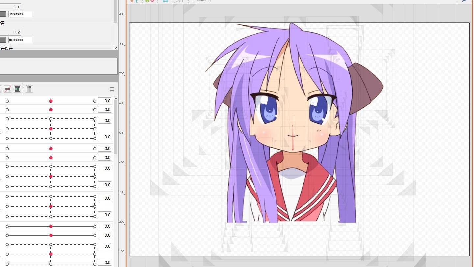Click the lower 0.0 field of the first 2D parameter box
474x267 pixels.
(105, 137)
